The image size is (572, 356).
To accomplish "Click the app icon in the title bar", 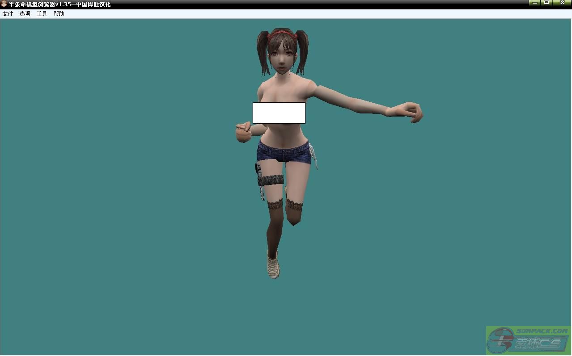I will [x=4, y=4].
